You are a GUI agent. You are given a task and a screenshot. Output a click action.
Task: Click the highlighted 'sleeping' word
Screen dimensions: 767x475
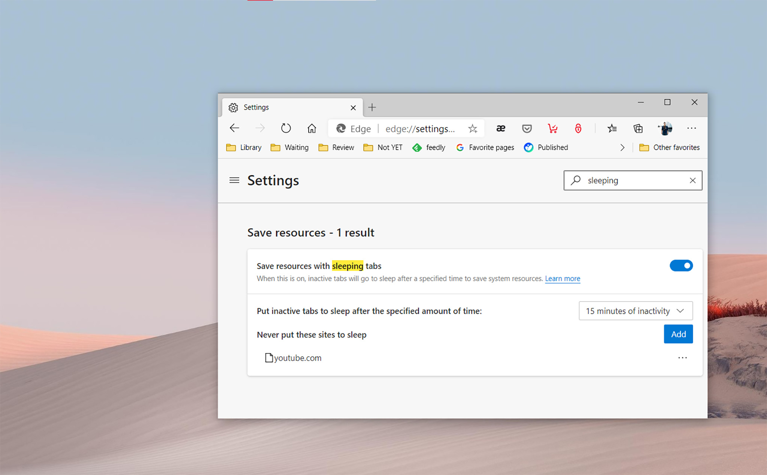pyautogui.click(x=348, y=266)
